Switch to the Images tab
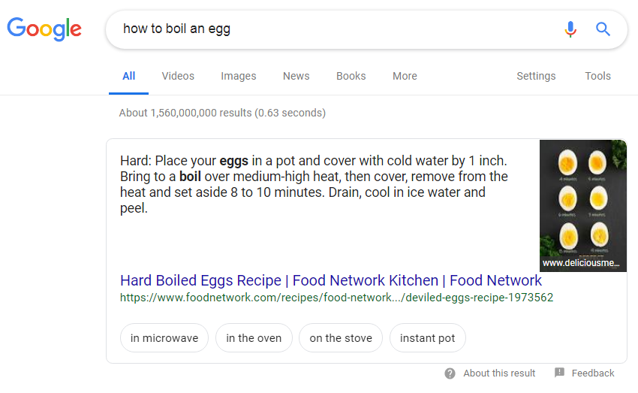The height and width of the screenshot is (393, 638). pyautogui.click(x=239, y=76)
